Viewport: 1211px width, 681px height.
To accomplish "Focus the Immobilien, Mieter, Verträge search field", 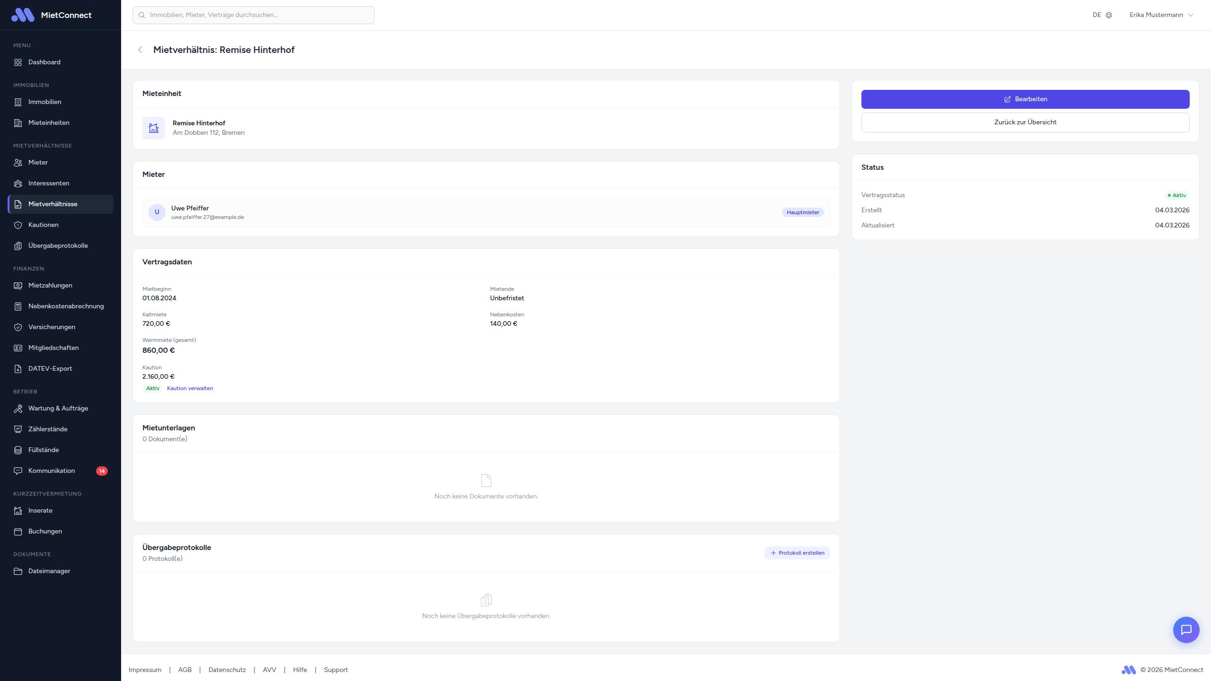I will pos(254,15).
